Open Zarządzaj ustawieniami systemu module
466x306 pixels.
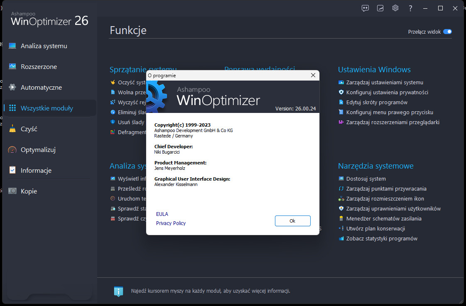click(x=385, y=82)
